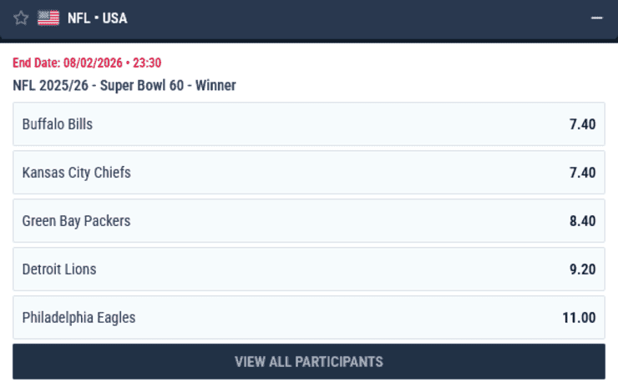This screenshot has width=618, height=392.
Task: Pick Green Bay Packers to win
Action: click(77, 221)
